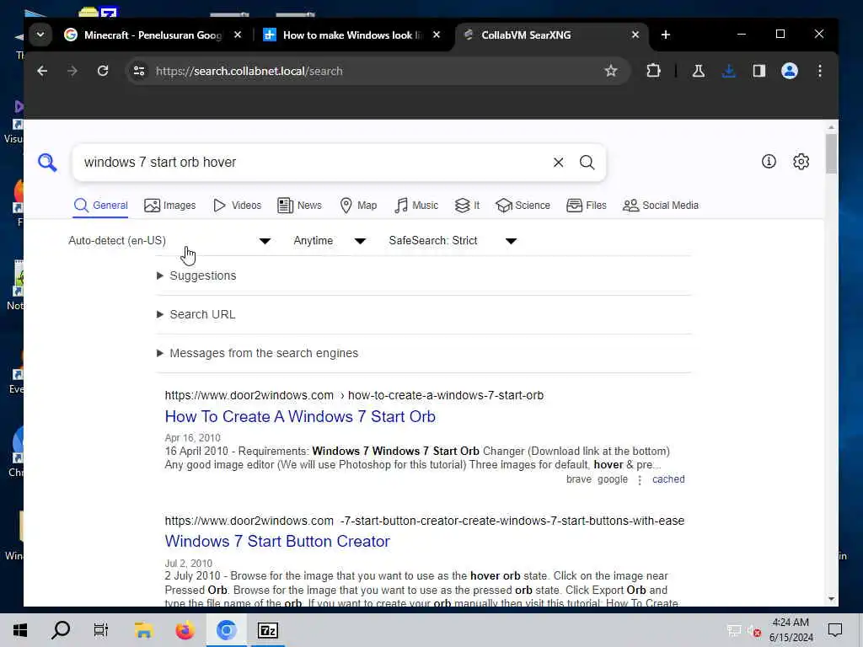Click the network tray icon
Screen dimensions: 863x647
pyautogui.click(x=734, y=630)
